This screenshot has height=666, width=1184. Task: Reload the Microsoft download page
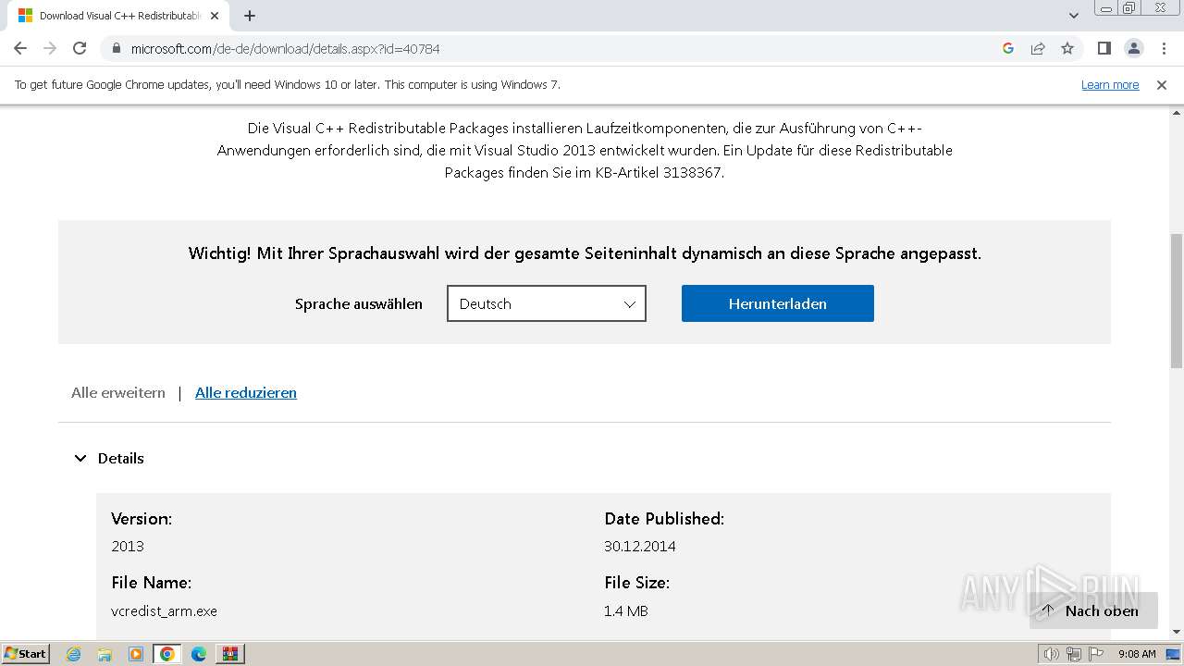pos(80,48)
